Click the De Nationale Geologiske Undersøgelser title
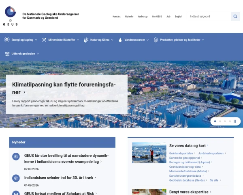 [x=51, y=16]
